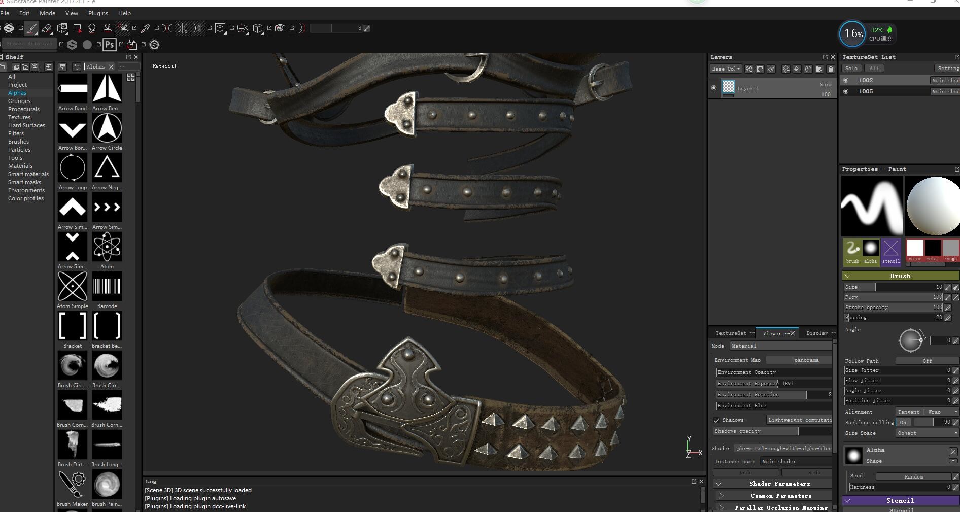Pick the Arrow Band alpha
960x512 pixels.
73,88
